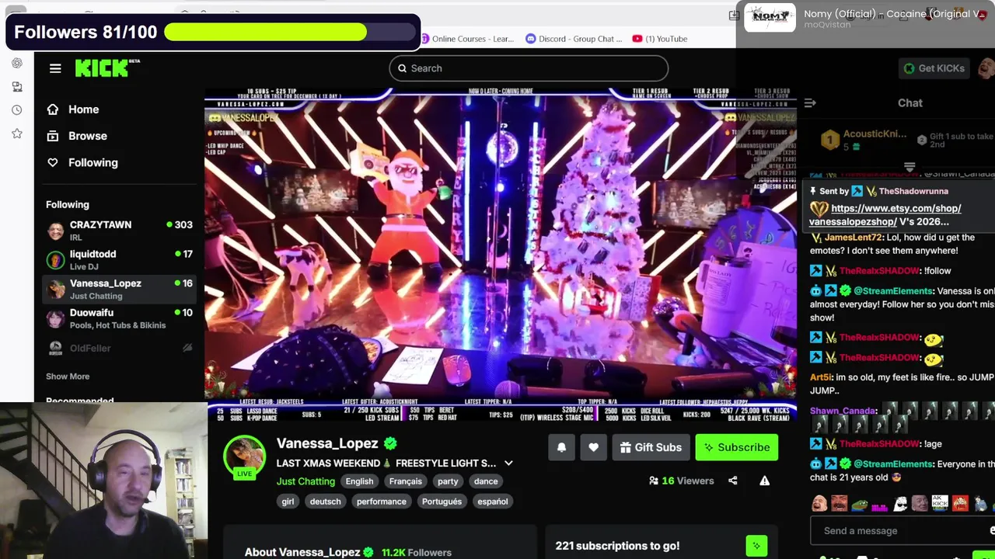Image resolution: width=995 pixels, height=559 pixels.
Task: Select the Português tag
Action: point(442,502)
